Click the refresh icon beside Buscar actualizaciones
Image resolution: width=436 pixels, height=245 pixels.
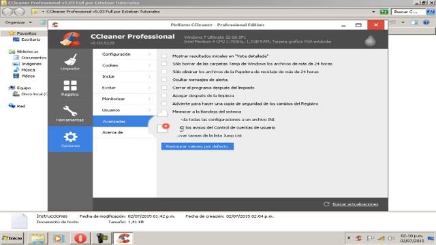pos(326,204)
